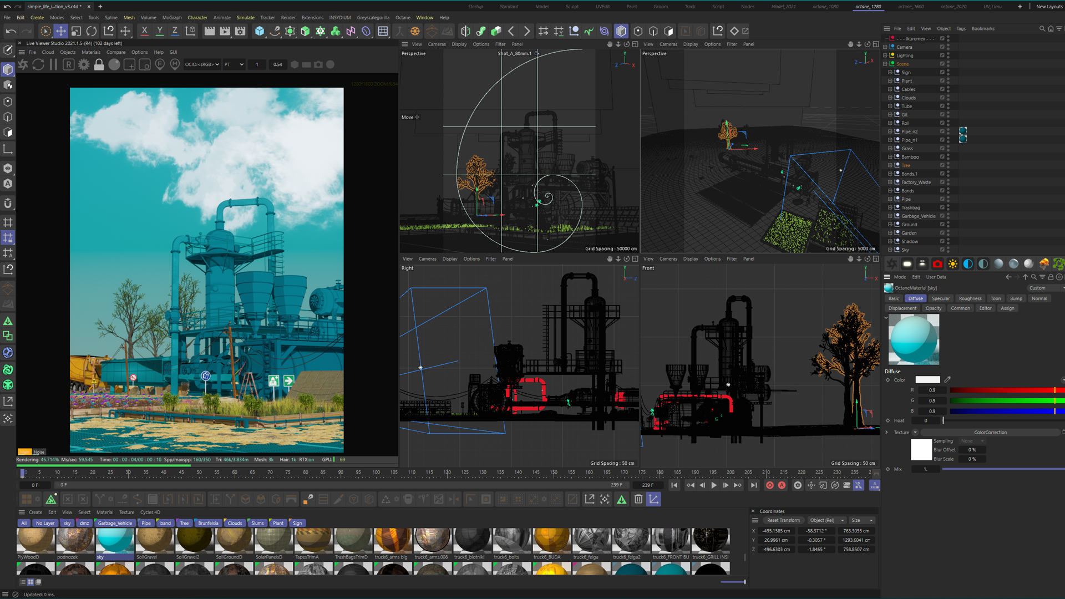Toggle layer checkbox of Clouds object
The width and height of the screenshot is (1065, 599).
pyautogui.click(x=942, y=98)
